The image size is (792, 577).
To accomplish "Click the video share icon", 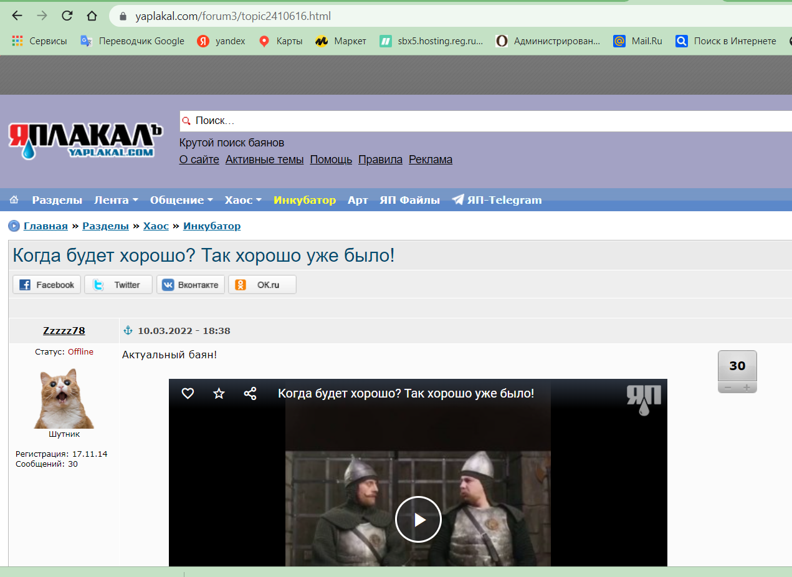I will point(250,393).
